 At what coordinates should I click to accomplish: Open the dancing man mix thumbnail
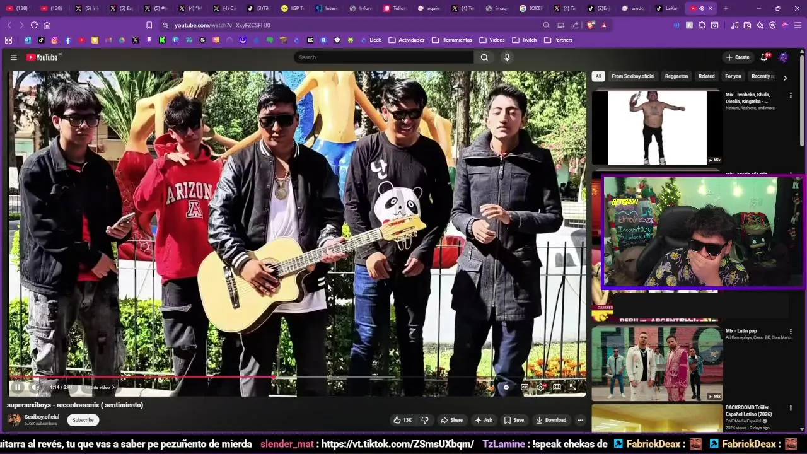coord(656,127)
